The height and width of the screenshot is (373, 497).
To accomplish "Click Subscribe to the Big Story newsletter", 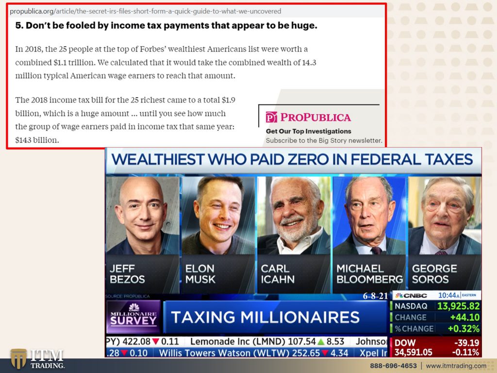I will [x=324, y=140].
